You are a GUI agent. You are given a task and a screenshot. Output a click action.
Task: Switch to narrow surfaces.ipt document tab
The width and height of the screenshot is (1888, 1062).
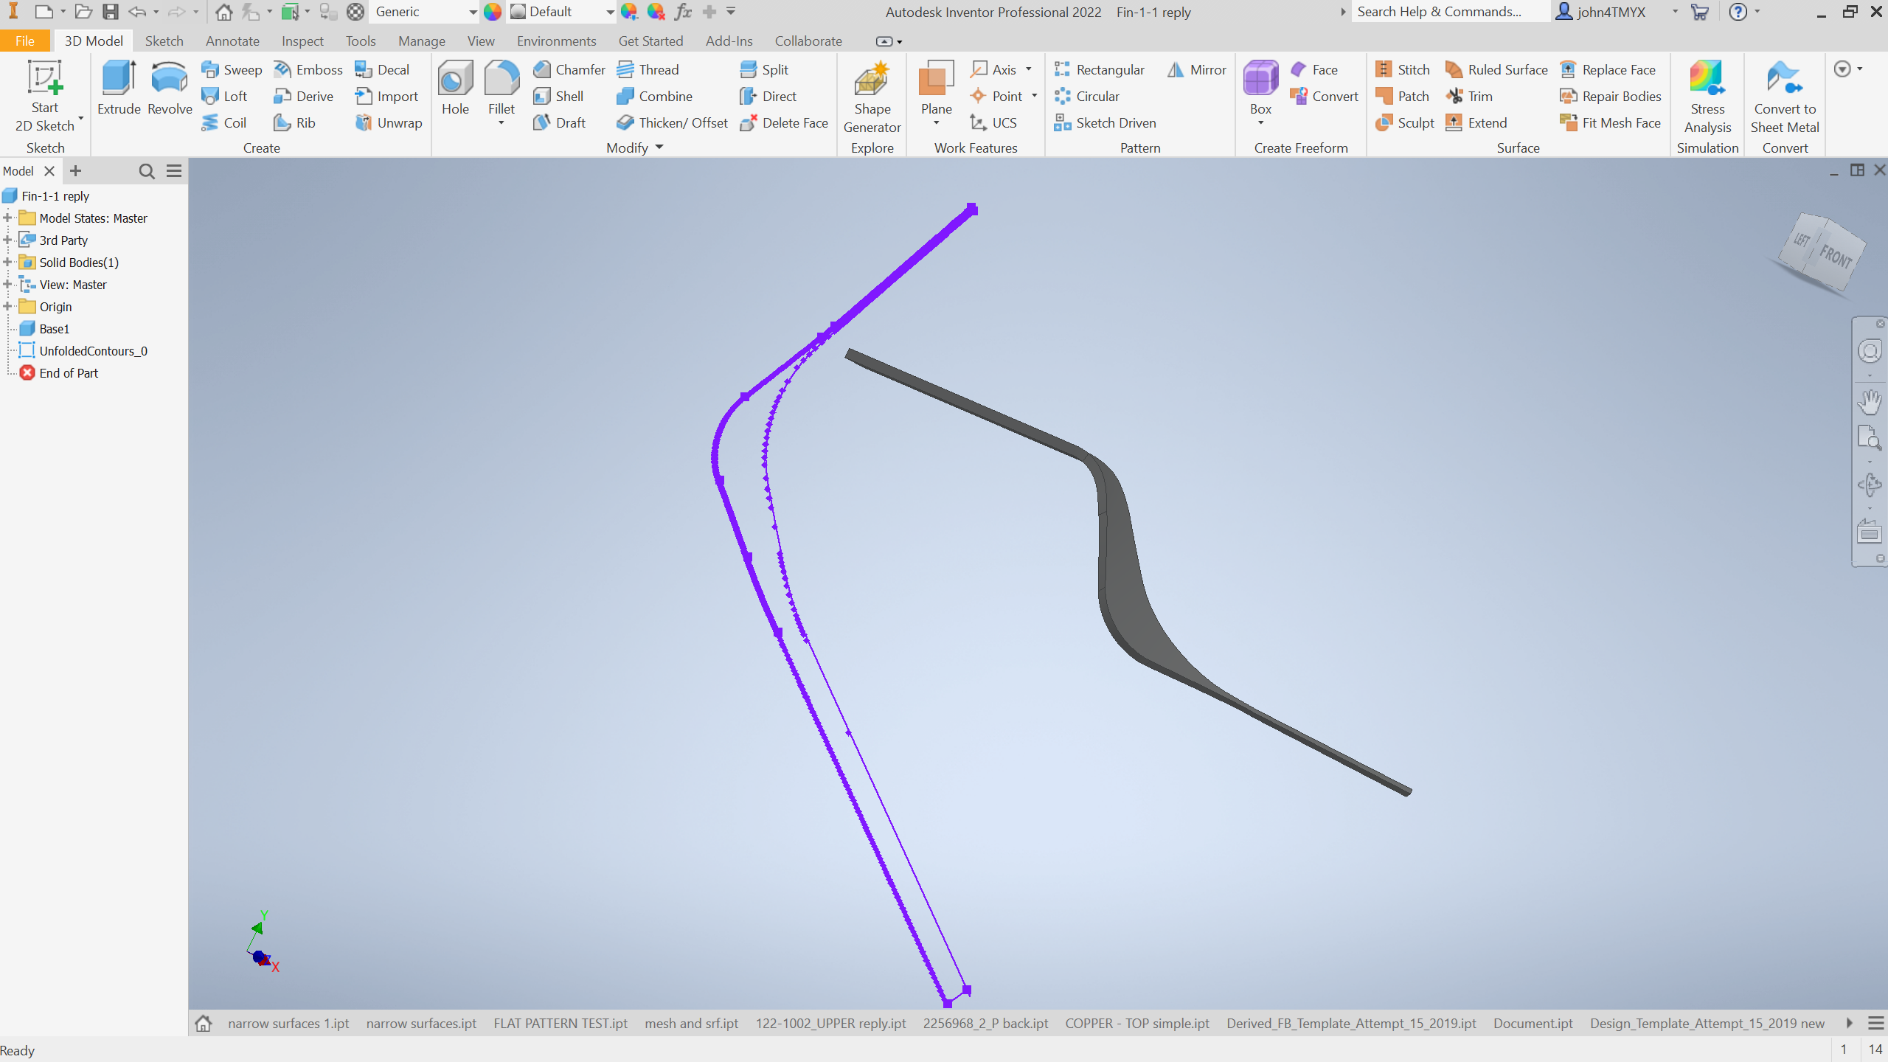point(421,1024)
